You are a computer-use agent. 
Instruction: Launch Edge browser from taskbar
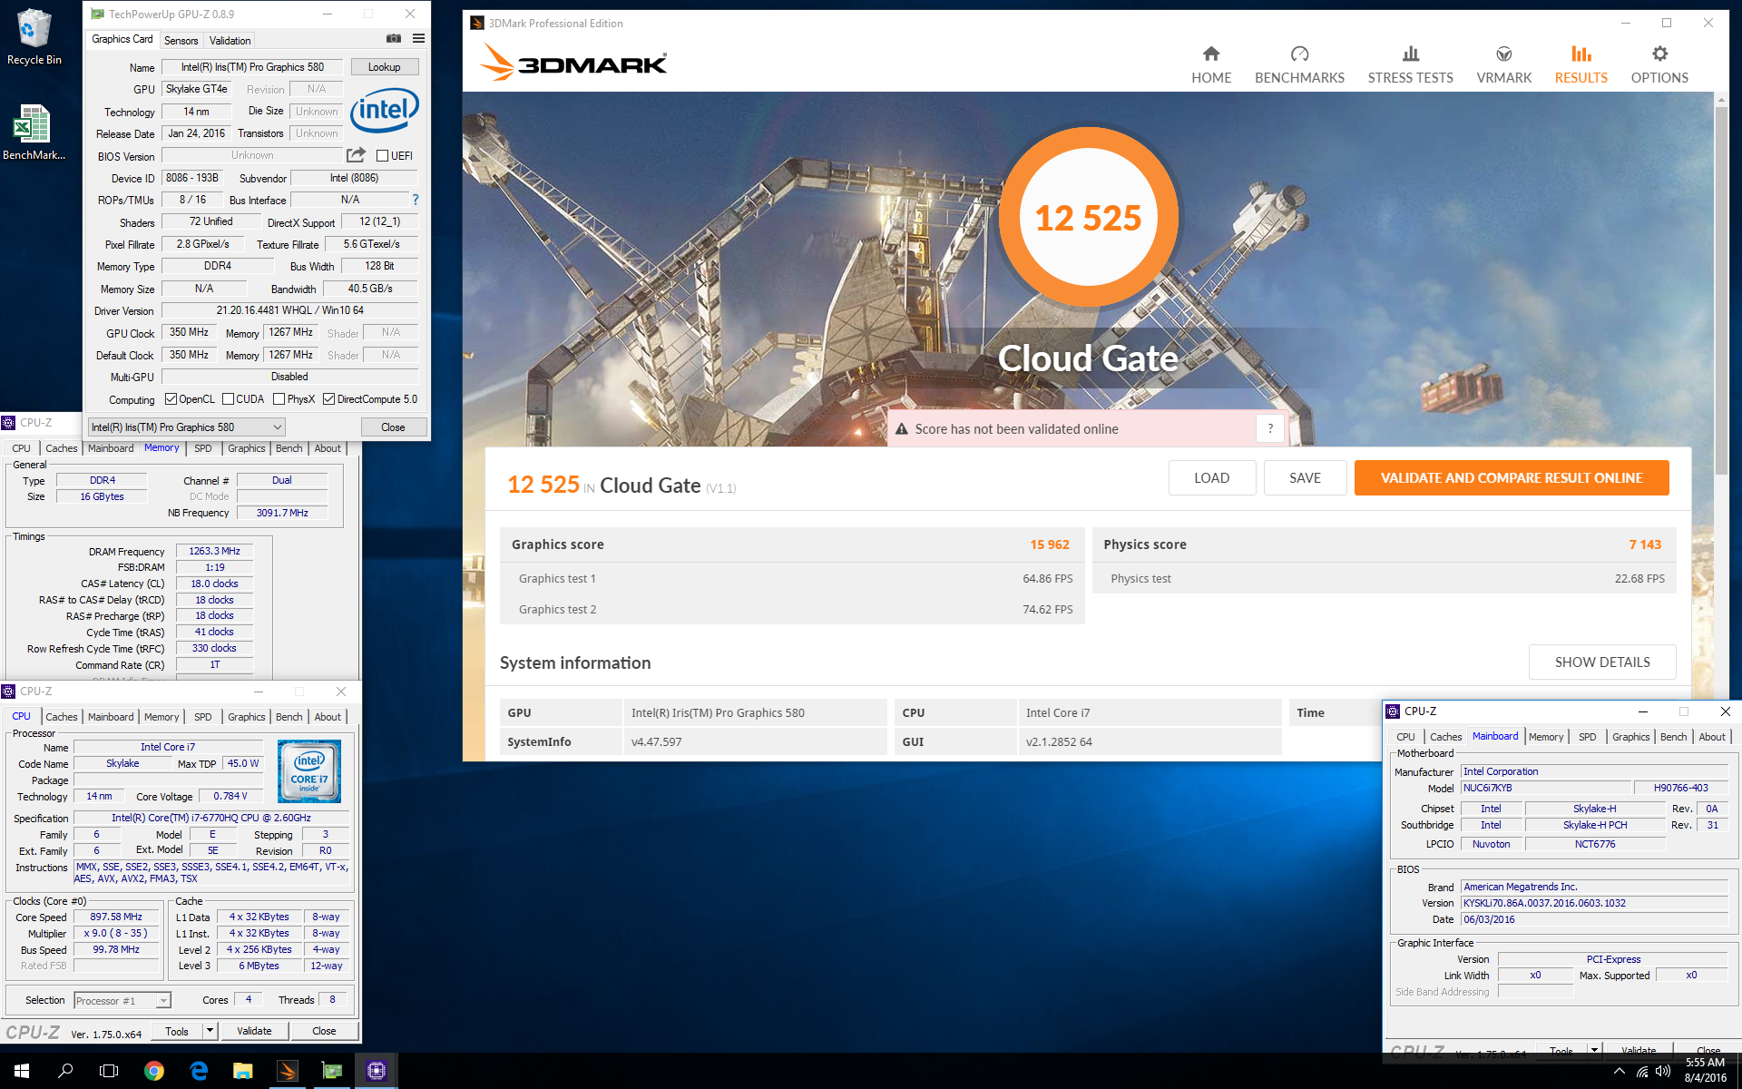pos(199,1071)
